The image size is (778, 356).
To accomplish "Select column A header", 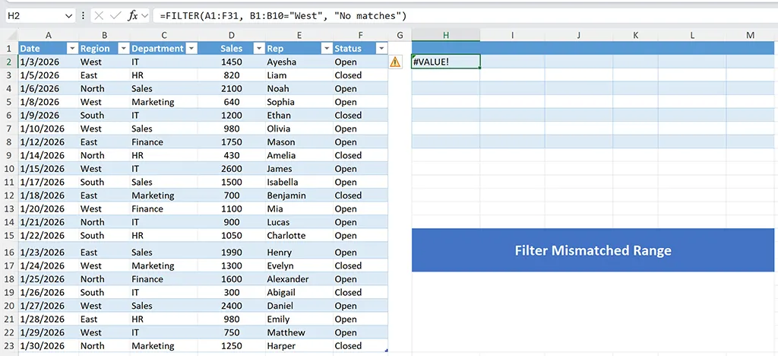I will pyautogui.click(x=48, y=35).
